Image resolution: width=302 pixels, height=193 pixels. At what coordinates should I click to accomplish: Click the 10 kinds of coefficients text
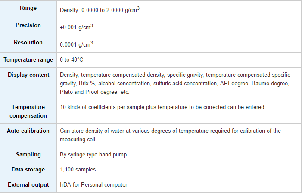point(162,107)
